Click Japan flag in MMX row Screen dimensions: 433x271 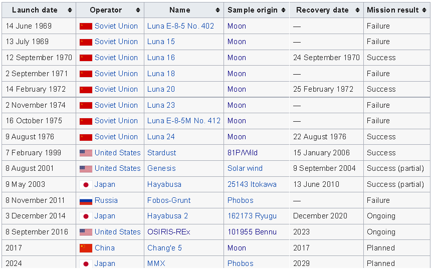86,264
